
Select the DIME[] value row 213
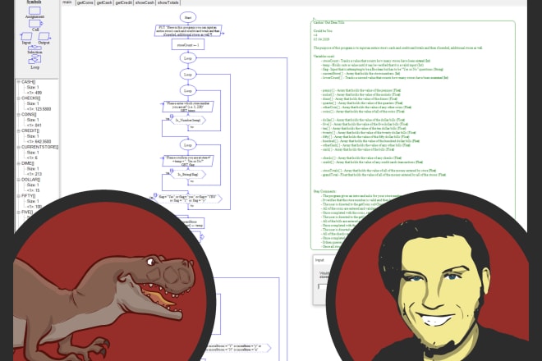(x=34, y=174)
